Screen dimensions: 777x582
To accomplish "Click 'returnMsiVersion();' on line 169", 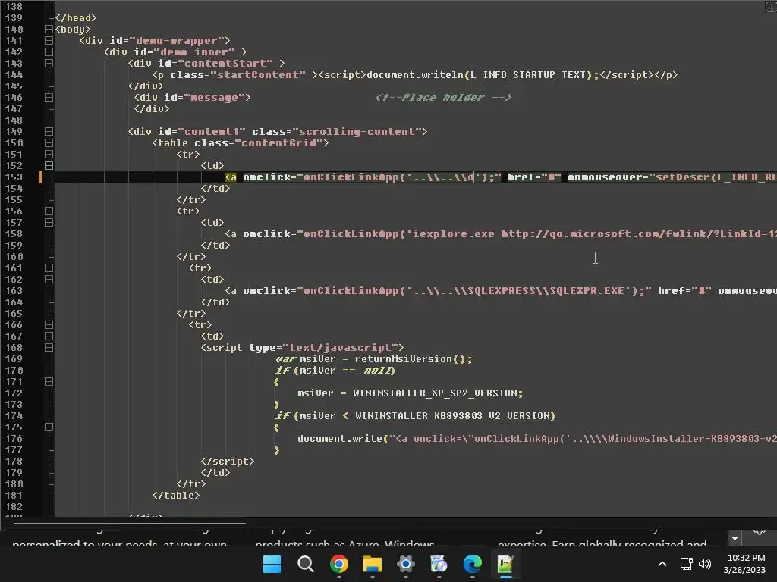I will (x=414, y=359).
